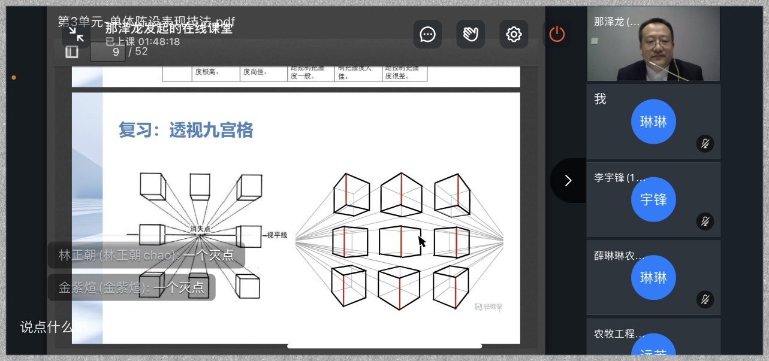Toggle the PDF sidebar panel icon

[x=72, y=52]
